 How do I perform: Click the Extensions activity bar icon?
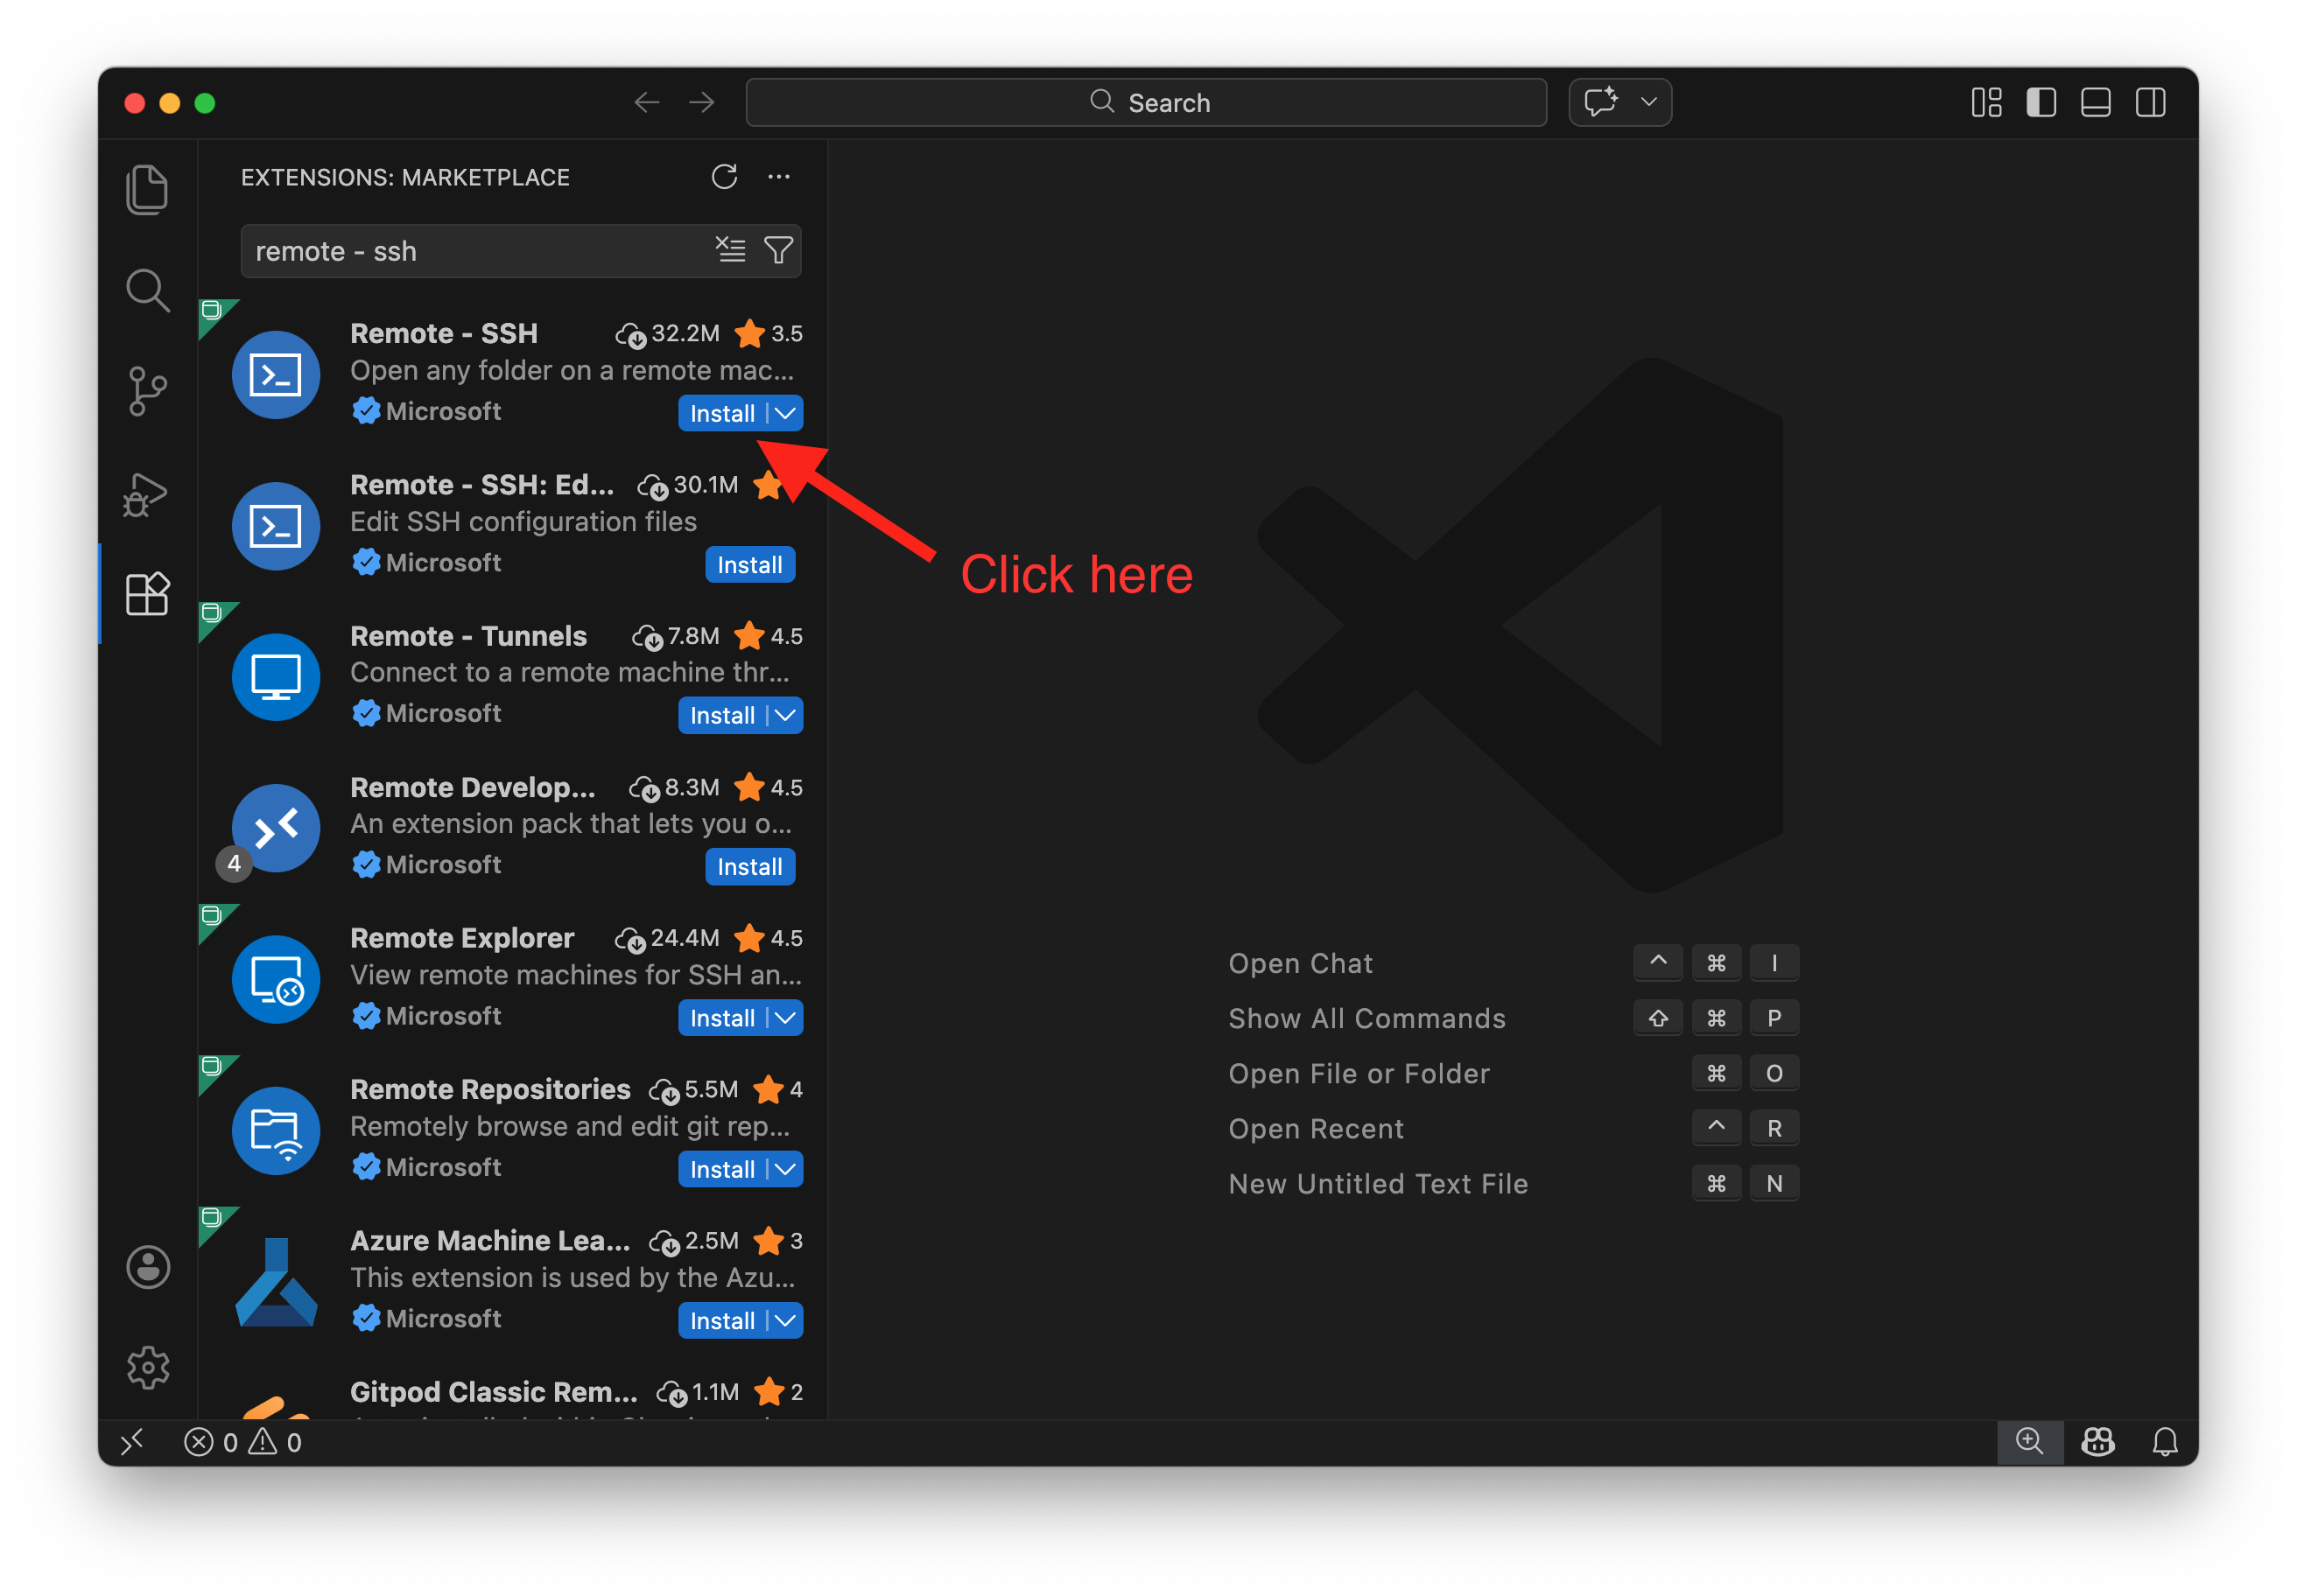click(x=147, y=594)
